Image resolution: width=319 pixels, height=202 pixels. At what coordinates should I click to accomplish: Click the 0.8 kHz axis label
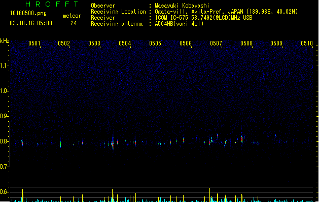(4, 141)
